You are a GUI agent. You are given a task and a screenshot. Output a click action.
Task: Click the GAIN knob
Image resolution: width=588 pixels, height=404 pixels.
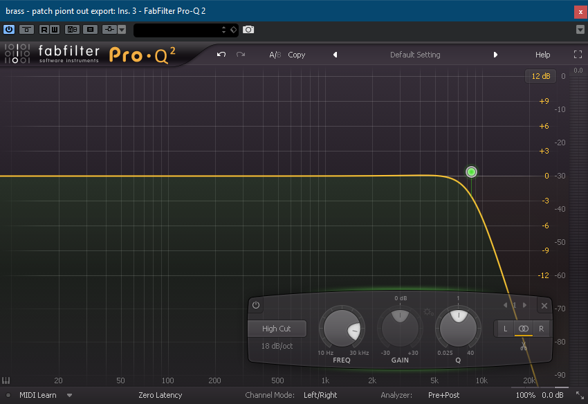coord(400,329)
